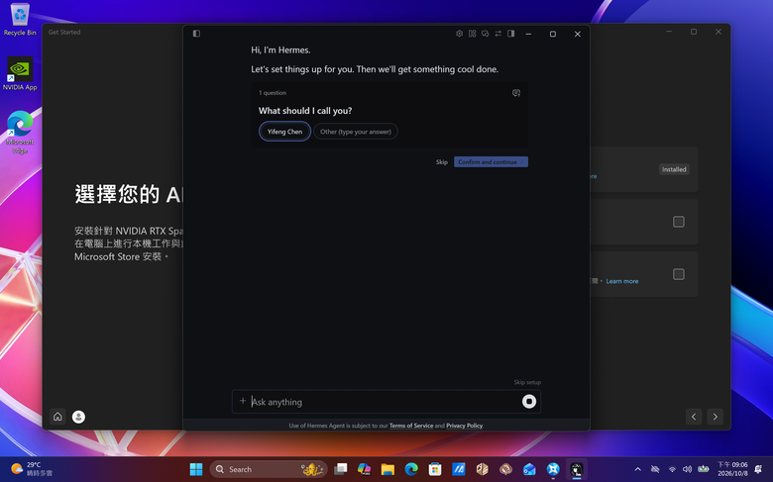Open the grid layout icon in Hermes toolbar

(473, 34)
